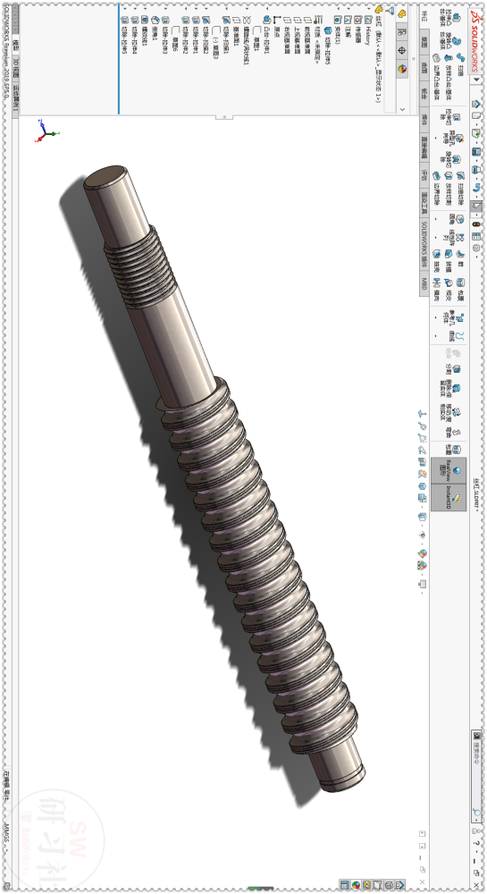The image size is (487, 894).
Task: Expand the 切除-扫描1 feature node
Action: point(226,7)
